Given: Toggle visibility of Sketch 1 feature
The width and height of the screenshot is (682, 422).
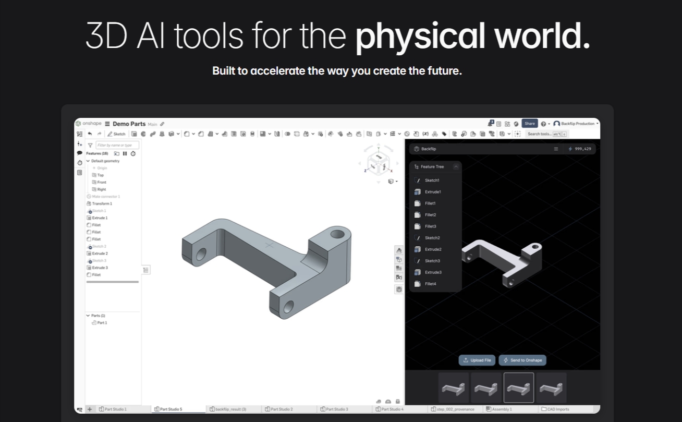Looking at the screenshot, I should coord(90,211).
